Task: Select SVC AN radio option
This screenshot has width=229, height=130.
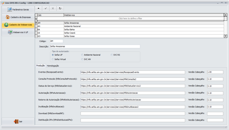Action: 82,59
